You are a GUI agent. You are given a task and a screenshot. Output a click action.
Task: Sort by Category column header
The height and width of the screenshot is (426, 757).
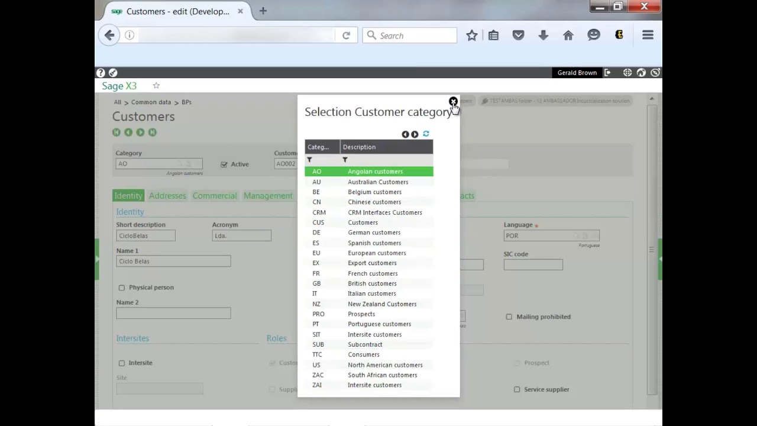click(x=322, y=147)
